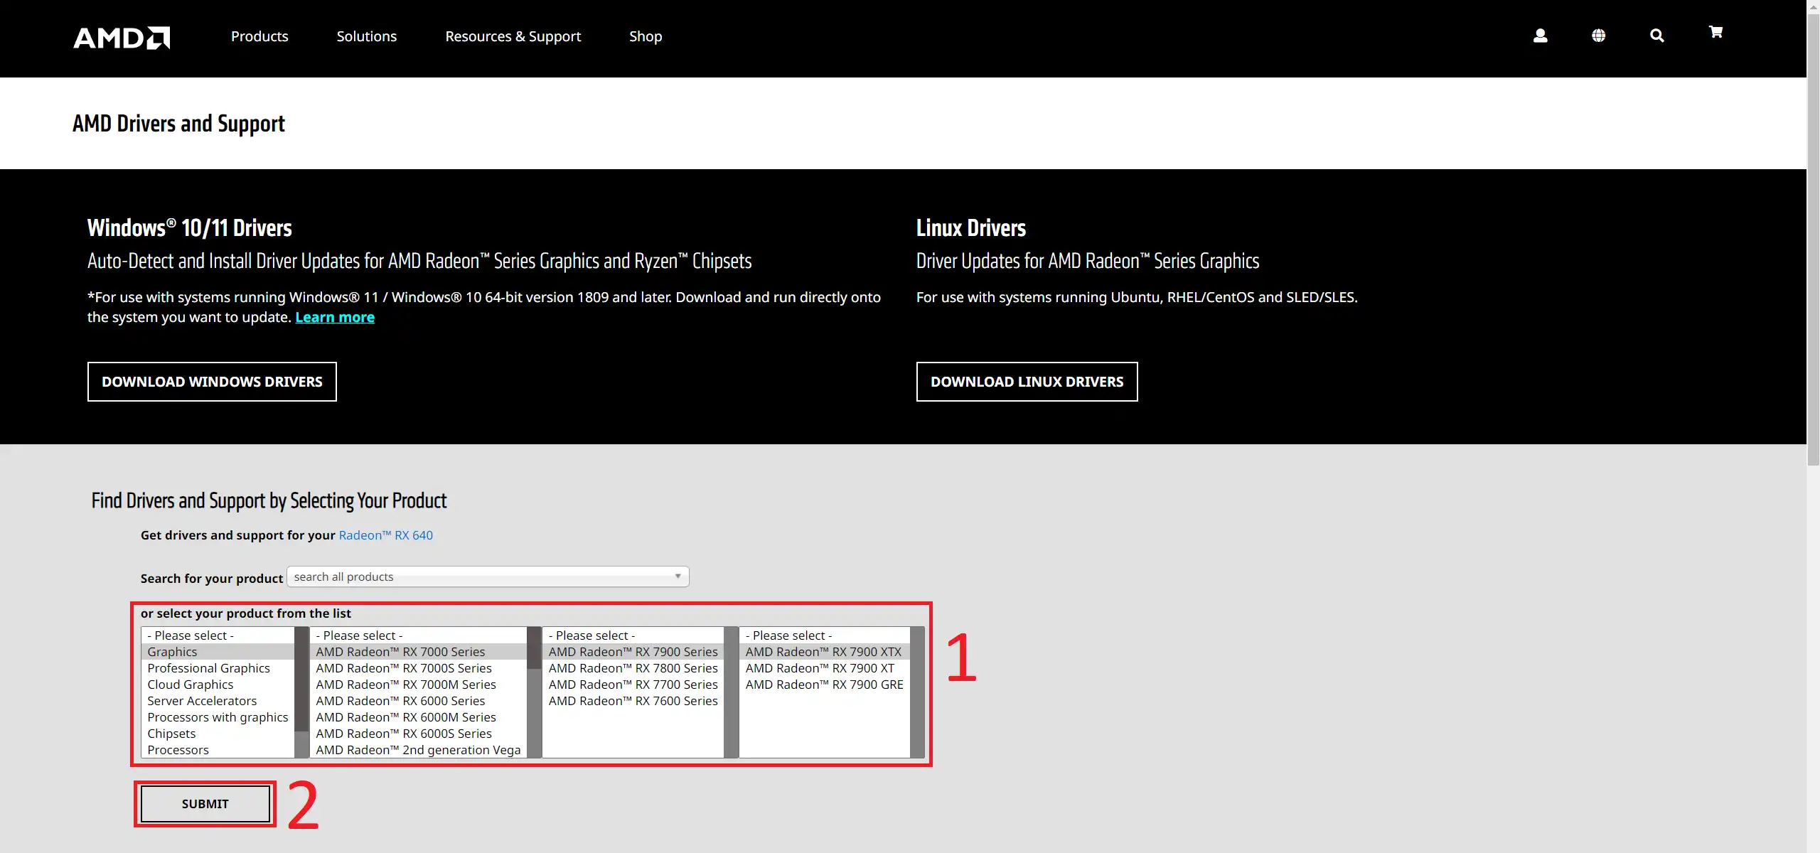Select AMD Radeon RX 7000S Series
The width and height of the screenshot is (1820, 853).
tap(419, 668)
